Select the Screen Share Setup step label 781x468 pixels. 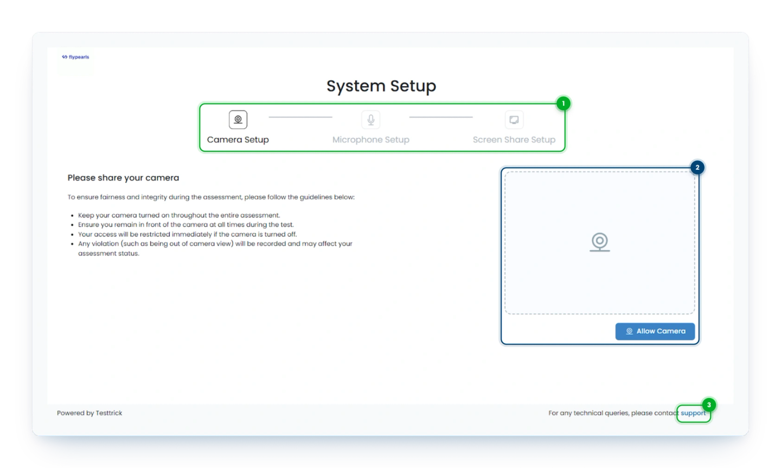514,139
